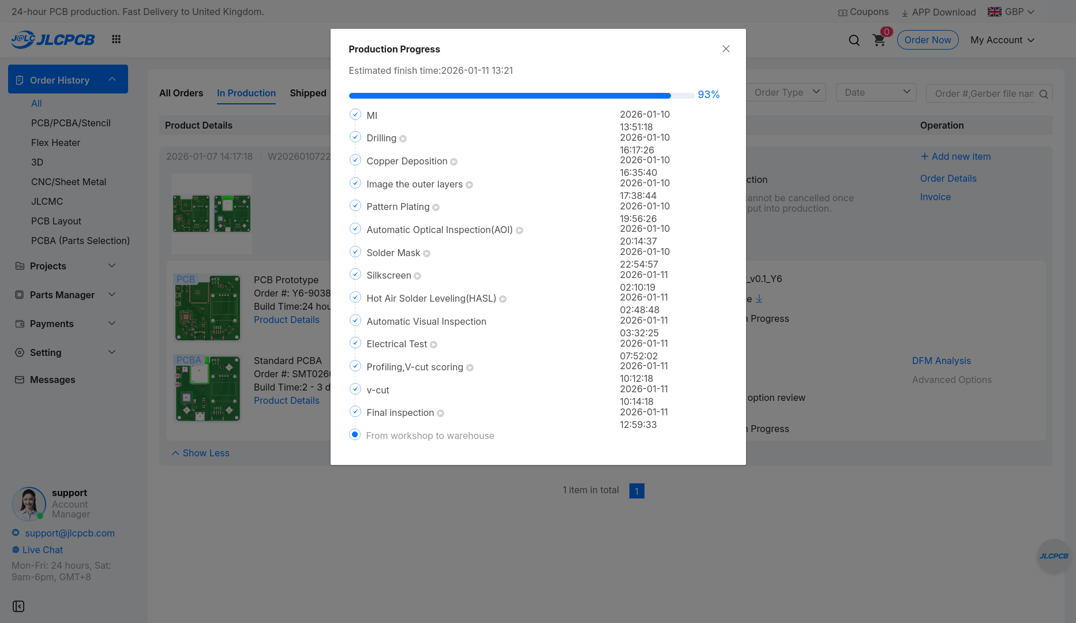The width and height of the screenshot is (1076, 623).
Task: Switch to the All Orders tab
Action: [181, 93]
